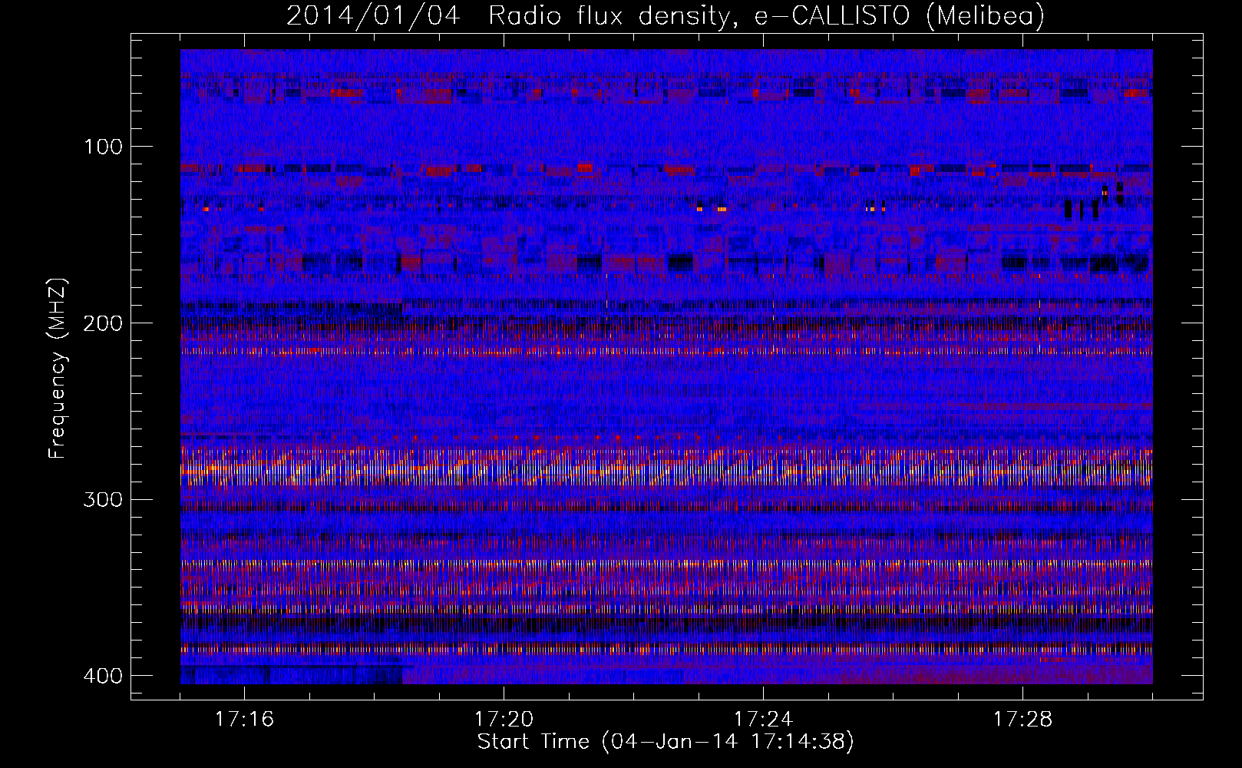Click the 100 tick label on frequency axis

click(x=103, y=147)
